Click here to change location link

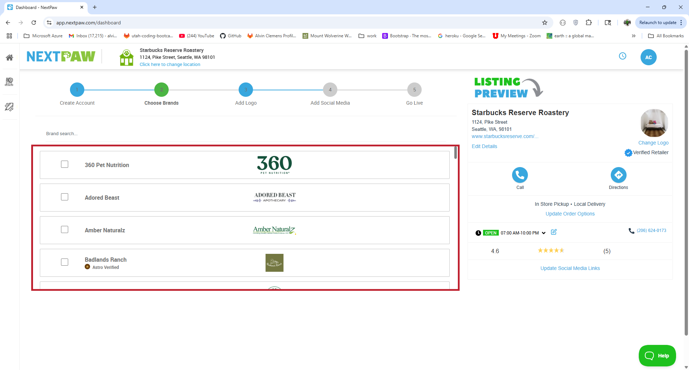pyautogui.click(x=170, y=65)
